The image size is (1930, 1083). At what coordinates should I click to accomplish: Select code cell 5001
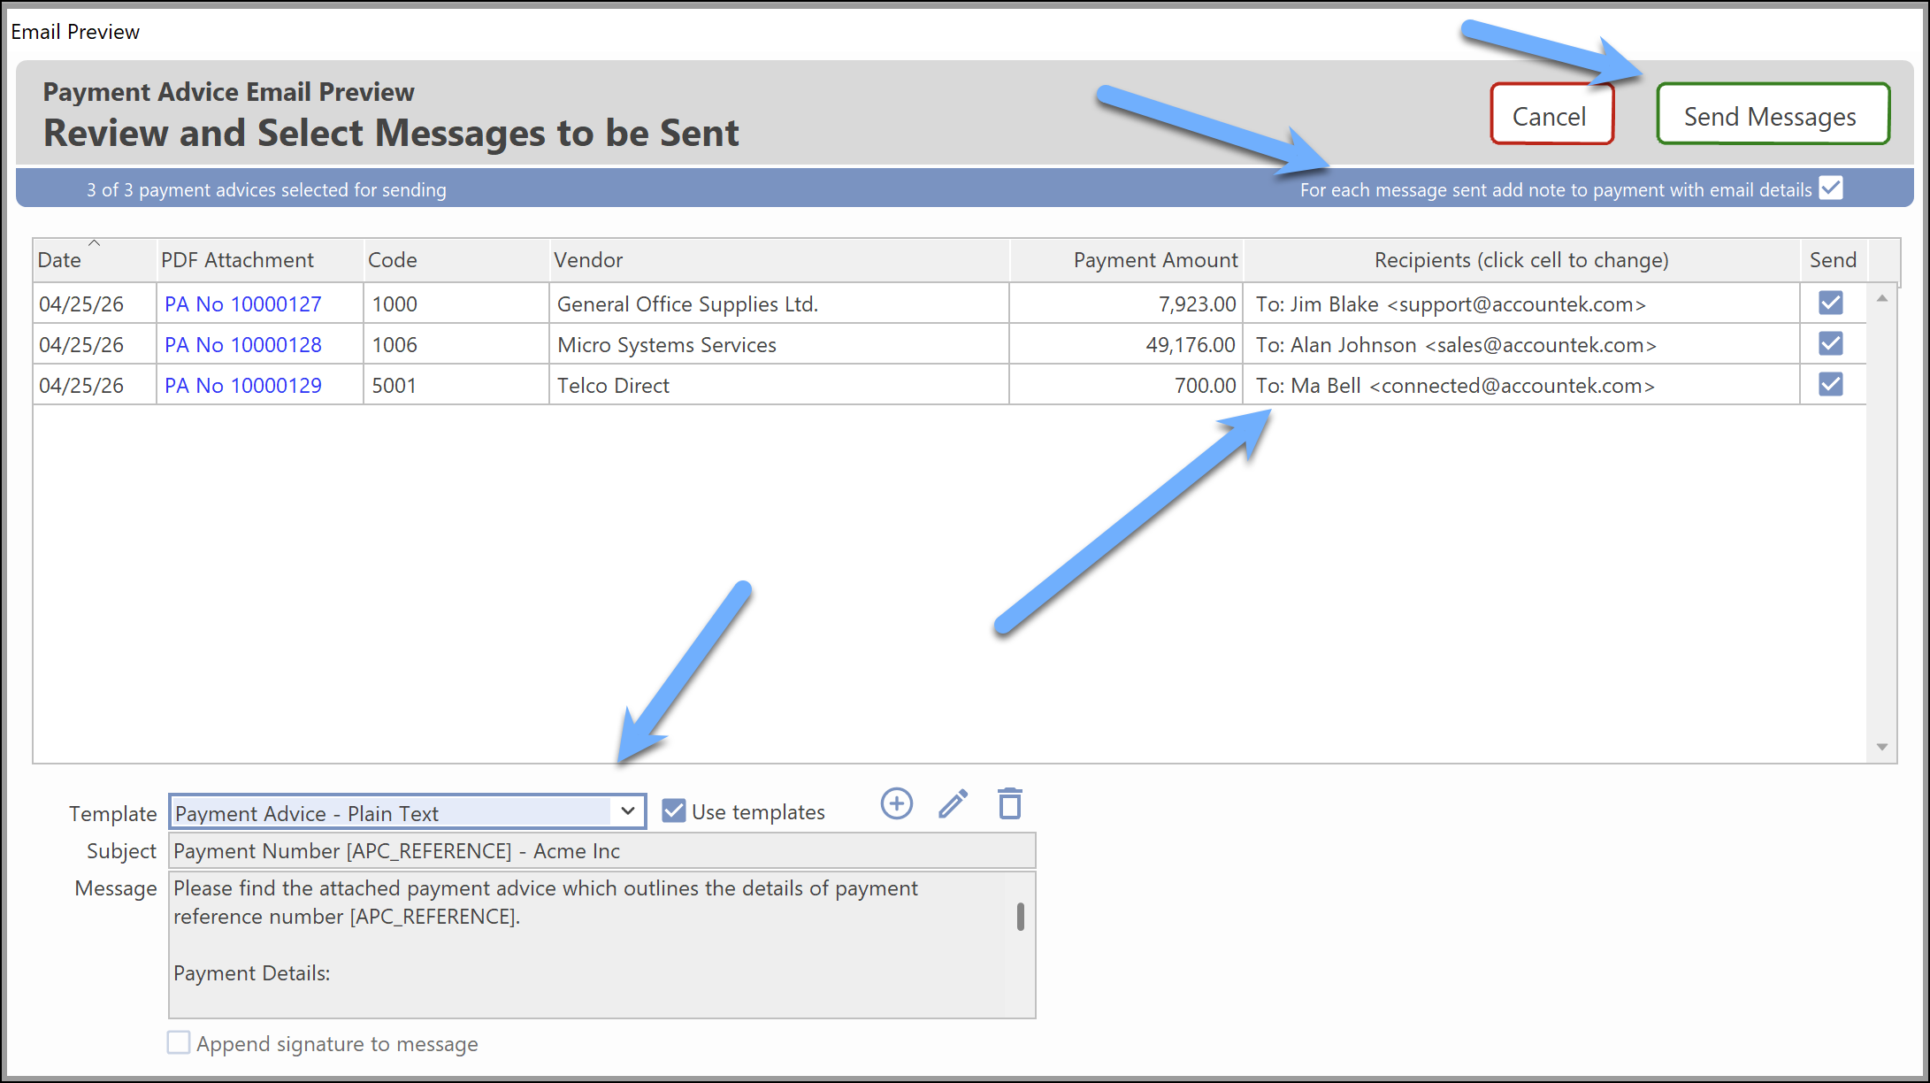point(456,386)
